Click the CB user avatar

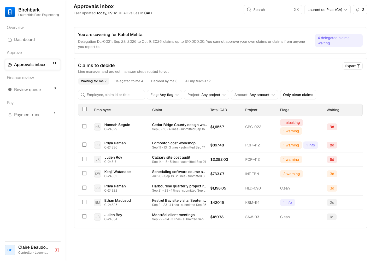(x=10, y=250)
